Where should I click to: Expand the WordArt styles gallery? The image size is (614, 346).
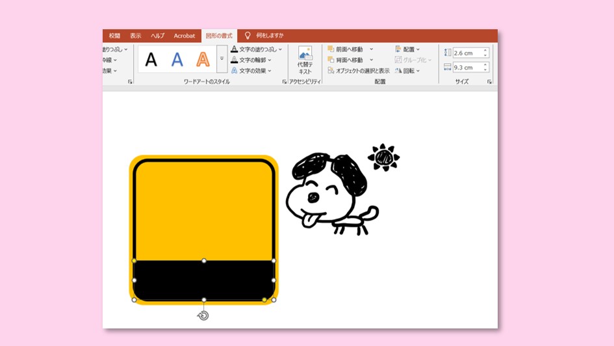click(x=222, y=59)
